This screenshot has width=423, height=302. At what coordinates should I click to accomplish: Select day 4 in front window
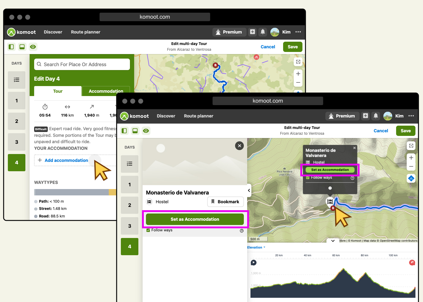(x=130, y=246)
